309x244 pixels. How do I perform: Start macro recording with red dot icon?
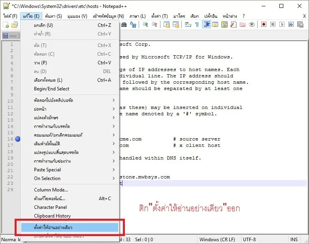[264, 24]
